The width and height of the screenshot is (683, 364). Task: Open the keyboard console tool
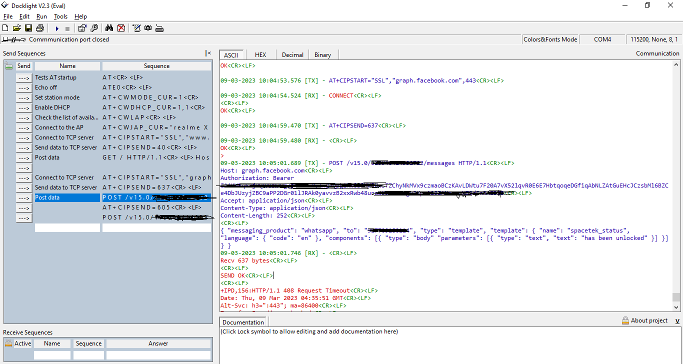[159, 28]
